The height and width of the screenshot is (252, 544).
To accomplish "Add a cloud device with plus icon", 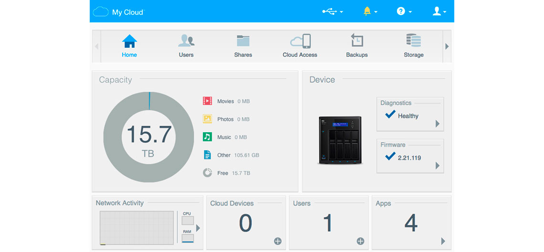I will (x=278, y=241).
